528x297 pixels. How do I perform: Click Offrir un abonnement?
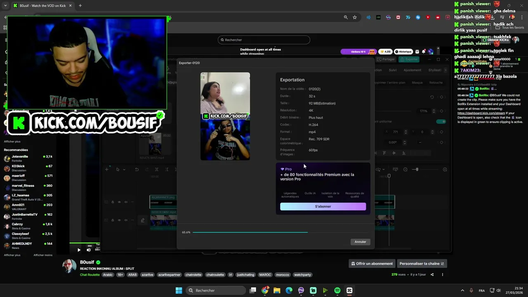372,264
